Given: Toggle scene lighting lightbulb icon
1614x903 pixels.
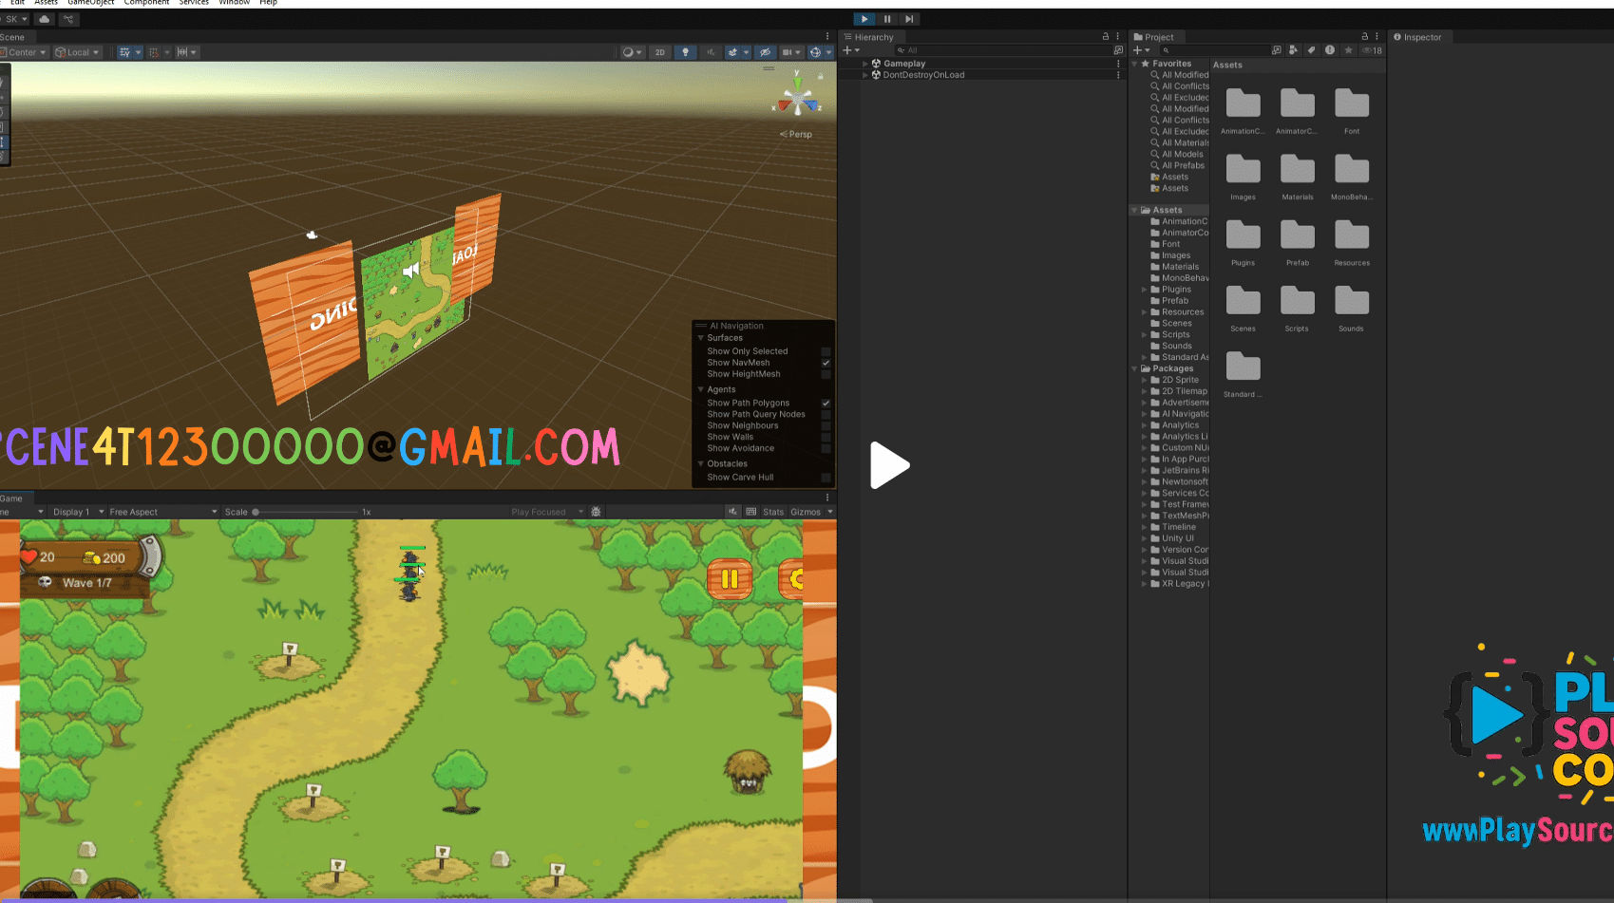Looking at the screenshot, I should (x=685, y=52).
